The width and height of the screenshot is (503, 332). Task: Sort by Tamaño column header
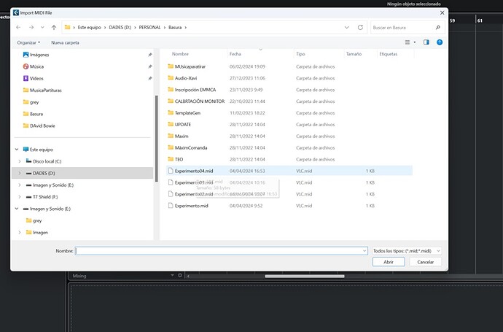pos(354,54)
